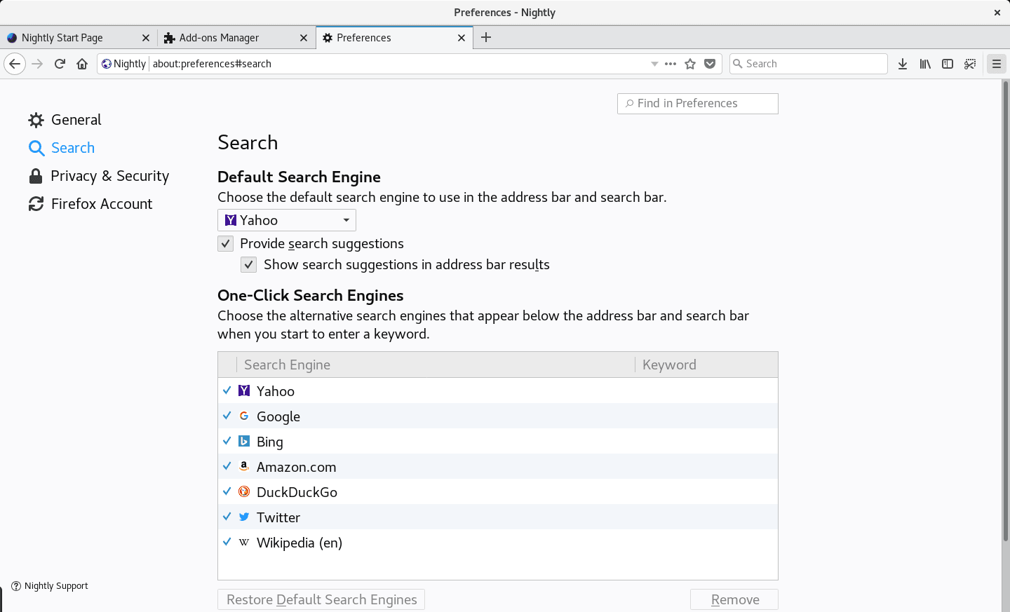Open the Nightly Support link

coord(55,586)
